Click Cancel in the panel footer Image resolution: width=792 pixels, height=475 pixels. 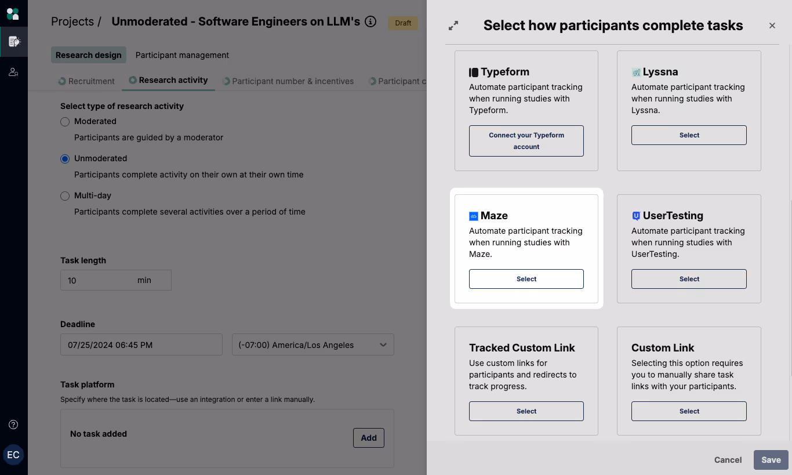coord(728,460)
